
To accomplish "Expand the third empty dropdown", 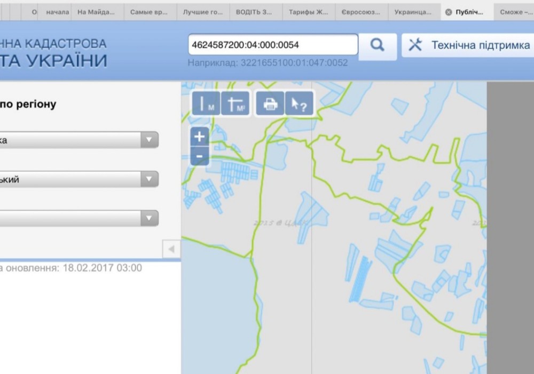I will click(149, 218).
